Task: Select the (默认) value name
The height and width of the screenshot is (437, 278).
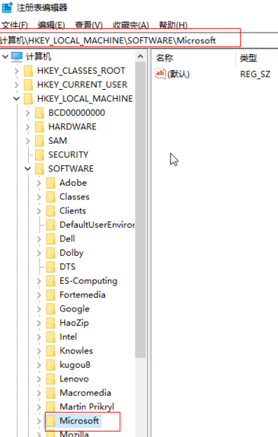Action: (x=178, y=74)
